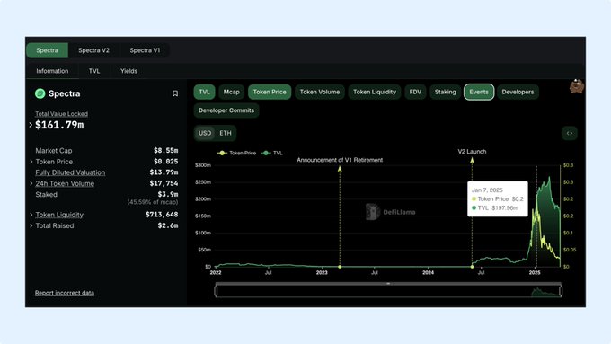Click the llama avatar icon
This screenshot has height=344, width=611.
(x=576, y=86)
